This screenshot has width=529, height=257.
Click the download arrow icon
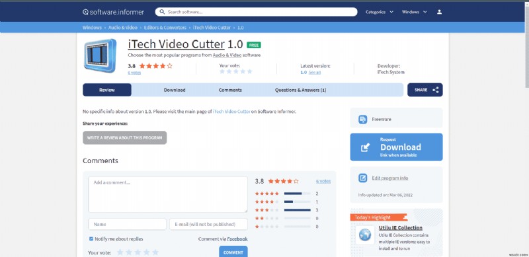coord(366,147)
